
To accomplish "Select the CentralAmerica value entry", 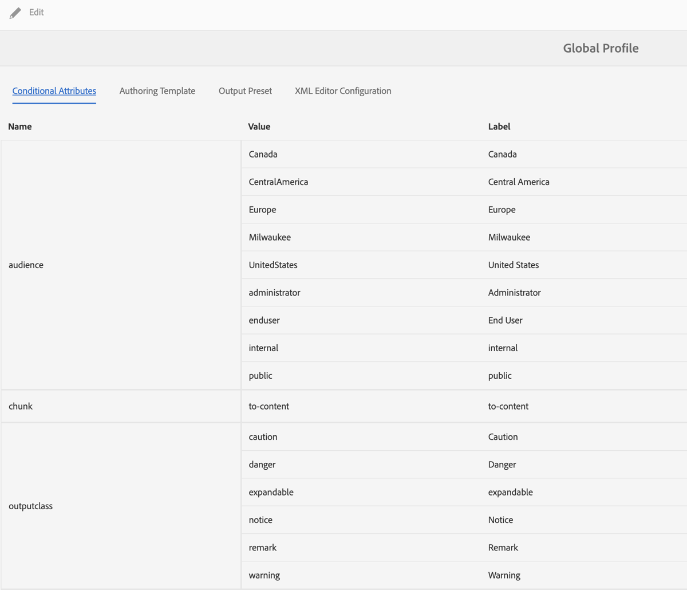I will [x=278, y=182].
